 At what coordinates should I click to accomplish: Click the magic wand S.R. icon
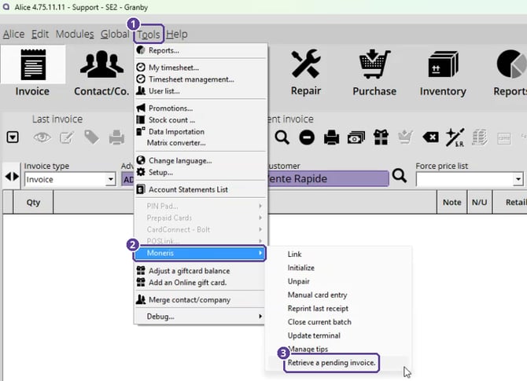coord(455,137)
